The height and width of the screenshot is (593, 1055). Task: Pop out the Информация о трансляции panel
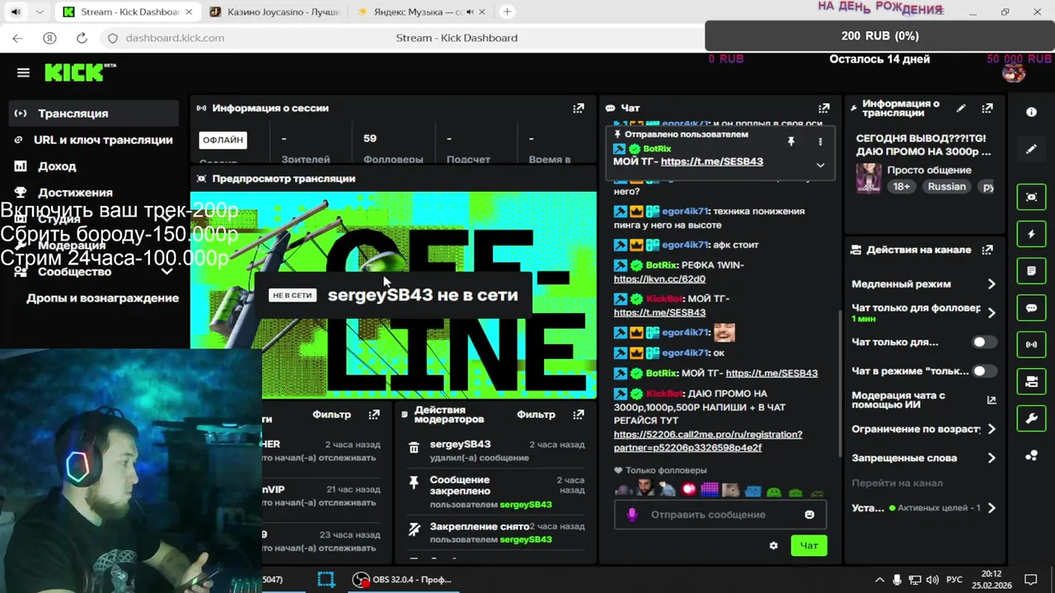click(987, 108)
